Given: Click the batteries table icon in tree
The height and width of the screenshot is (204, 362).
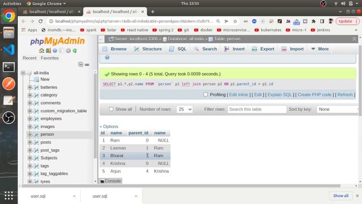Looking at the screenshot, I should (x=36, y=87).
